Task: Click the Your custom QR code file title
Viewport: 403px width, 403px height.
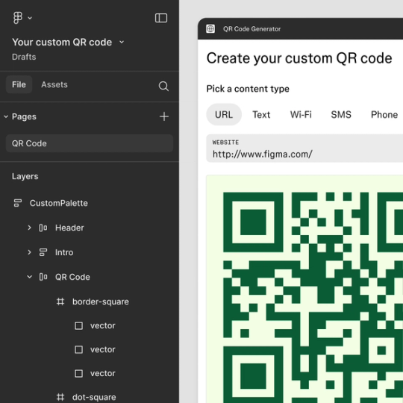Action: (x=62, y=42)
